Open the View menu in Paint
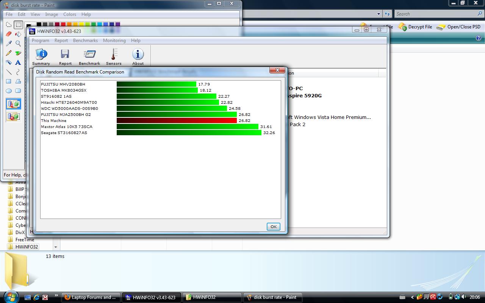This screenshot has width=485, height=303. pos(35,14)
